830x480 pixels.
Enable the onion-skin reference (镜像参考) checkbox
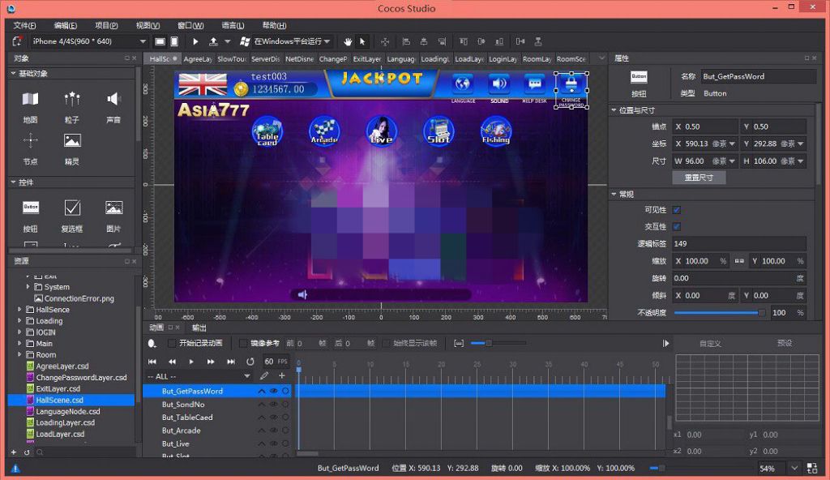point(243,343)
